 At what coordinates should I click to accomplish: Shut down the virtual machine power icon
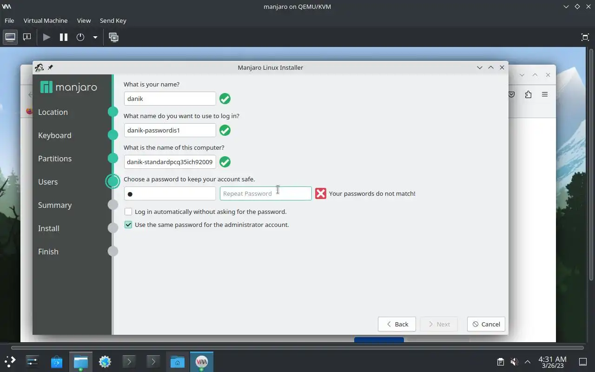80,37
